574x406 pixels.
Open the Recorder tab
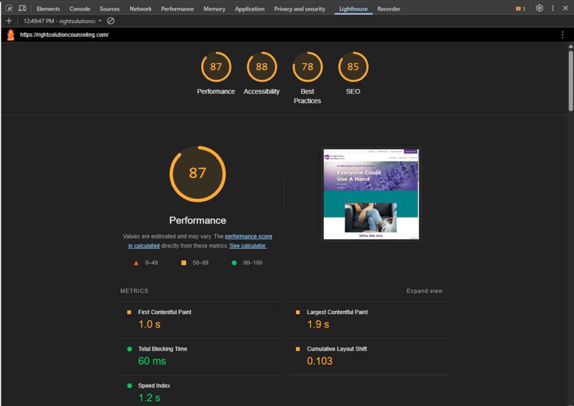coord(389,9)
